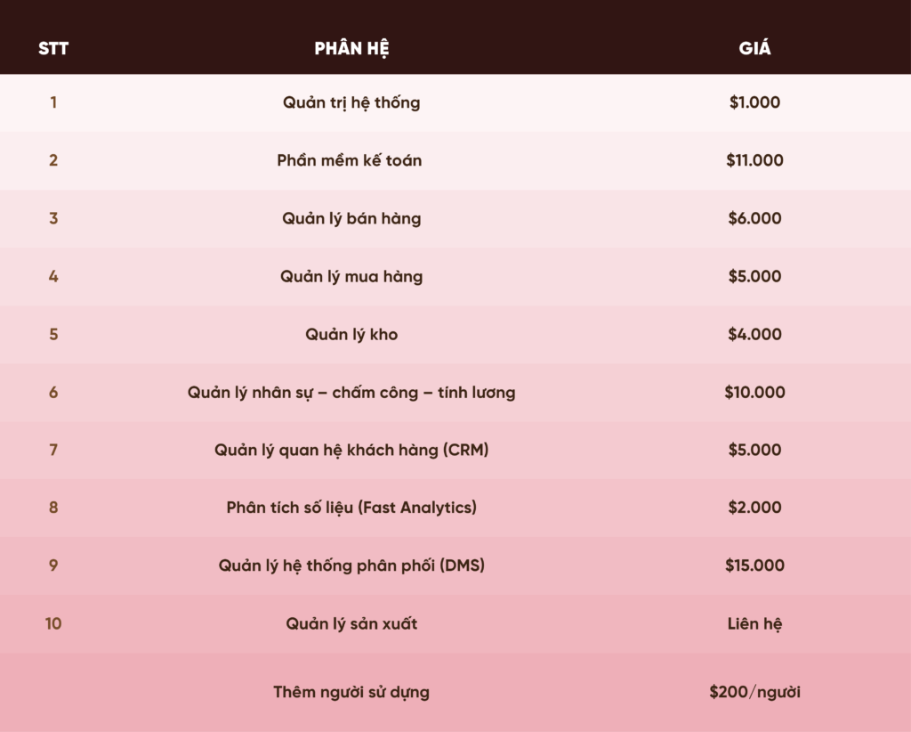
Task: Select Quản lý nhân sự – chấm công row
Action: point(455,393)
